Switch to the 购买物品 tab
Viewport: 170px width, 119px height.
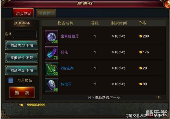pyautogui.click(x=23, y=13)
